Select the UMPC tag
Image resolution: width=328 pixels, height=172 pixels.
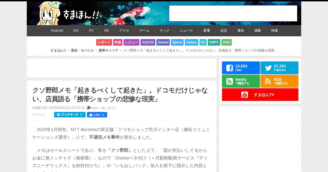pyautogui.click(x=214, y=42)
